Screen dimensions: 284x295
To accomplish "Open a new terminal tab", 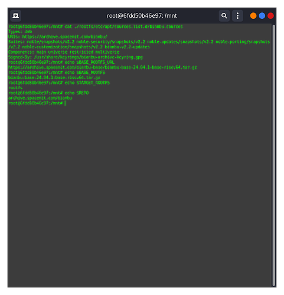I will (15, 16).
